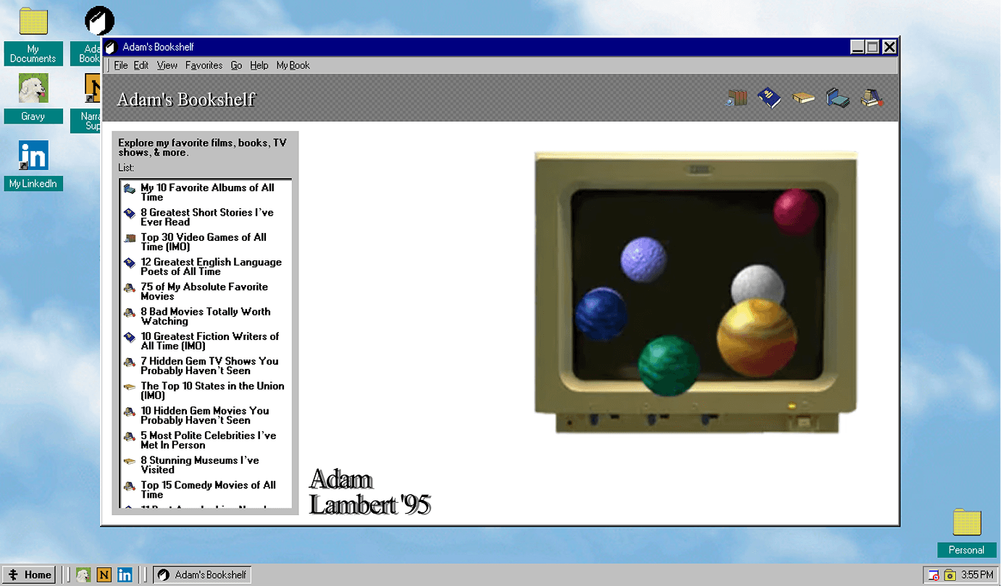Open the File menu

(x=121, y=65)
